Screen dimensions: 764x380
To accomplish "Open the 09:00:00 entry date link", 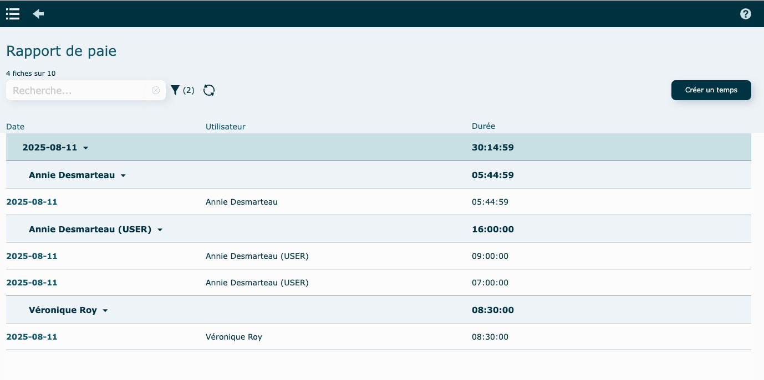I will (32, 256).
